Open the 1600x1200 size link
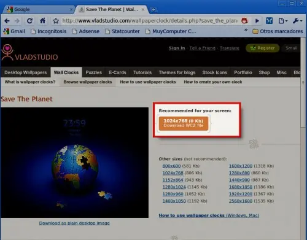 241,166
